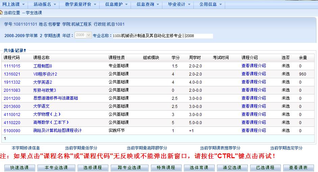
Task: View course intro for 大学英语2
Action: [254, 82]
